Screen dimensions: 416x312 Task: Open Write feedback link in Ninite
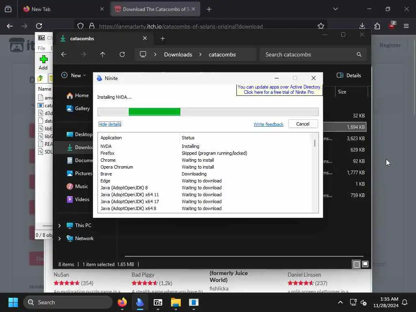(268, 124)
